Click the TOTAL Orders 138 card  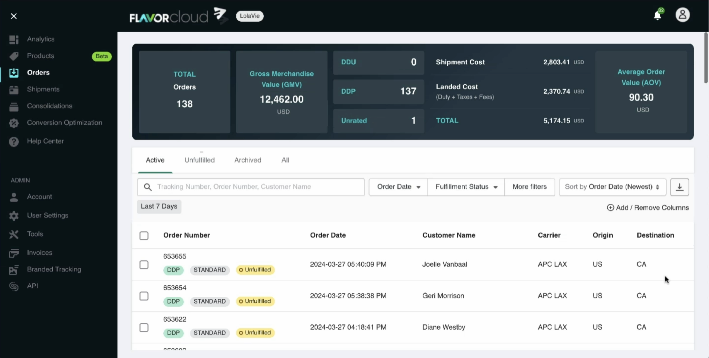click(x=185, y=92)
